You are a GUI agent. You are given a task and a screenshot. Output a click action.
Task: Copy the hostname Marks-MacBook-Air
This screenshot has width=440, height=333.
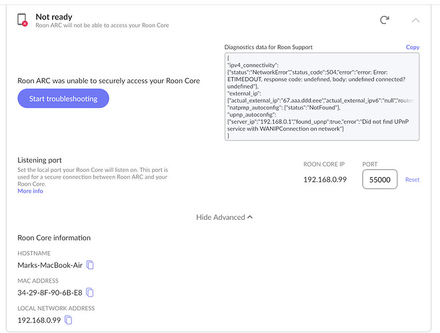[x=91, y=265]
